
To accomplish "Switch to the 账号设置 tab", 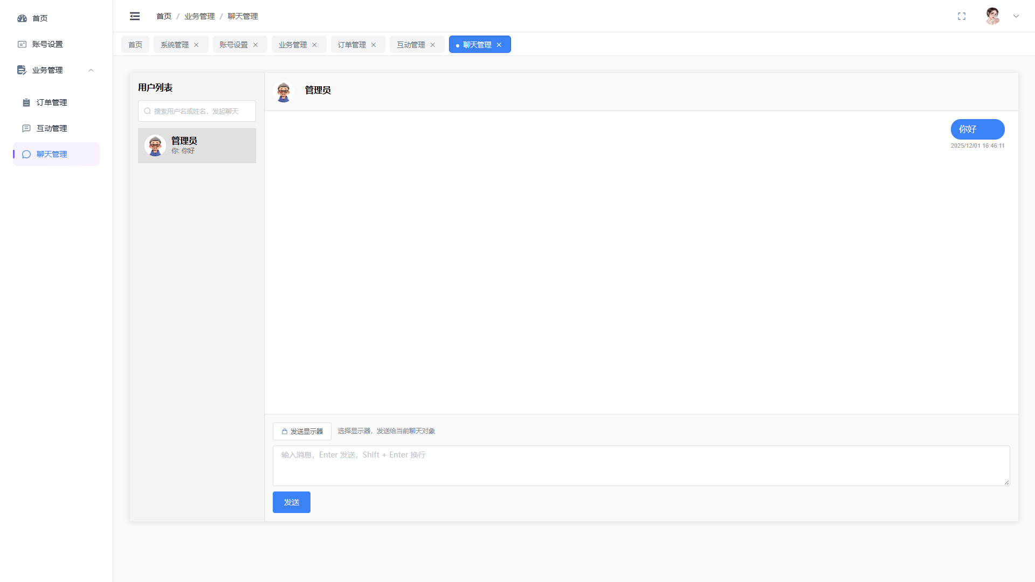I will click(x=233, y=45).
